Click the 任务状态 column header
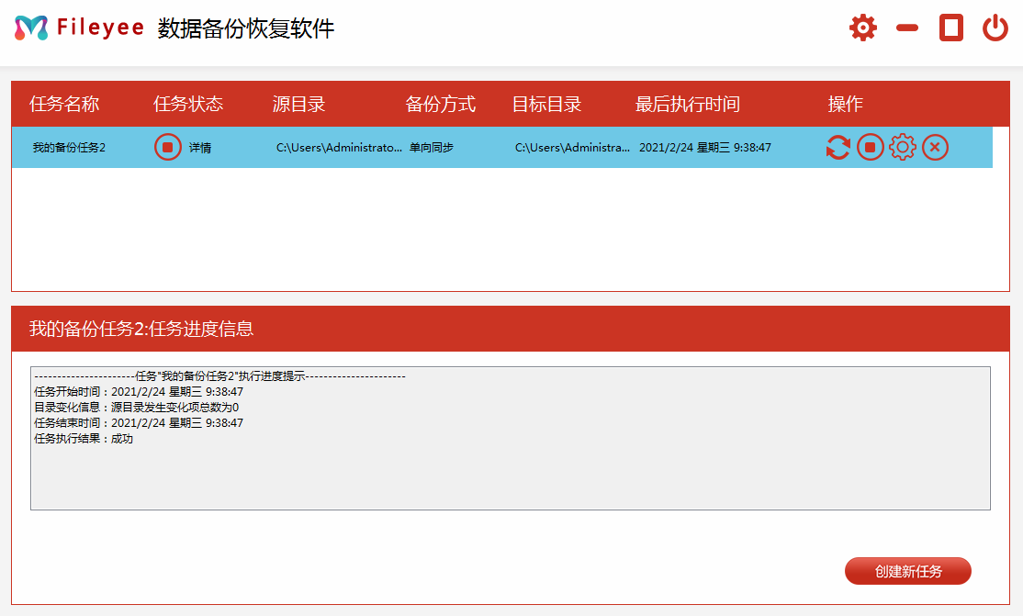Screen dimensions: 1023x616 point(188,104)
